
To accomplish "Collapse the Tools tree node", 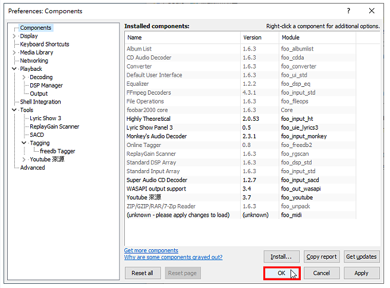I will pyautogui.click(x=14, y=109).
